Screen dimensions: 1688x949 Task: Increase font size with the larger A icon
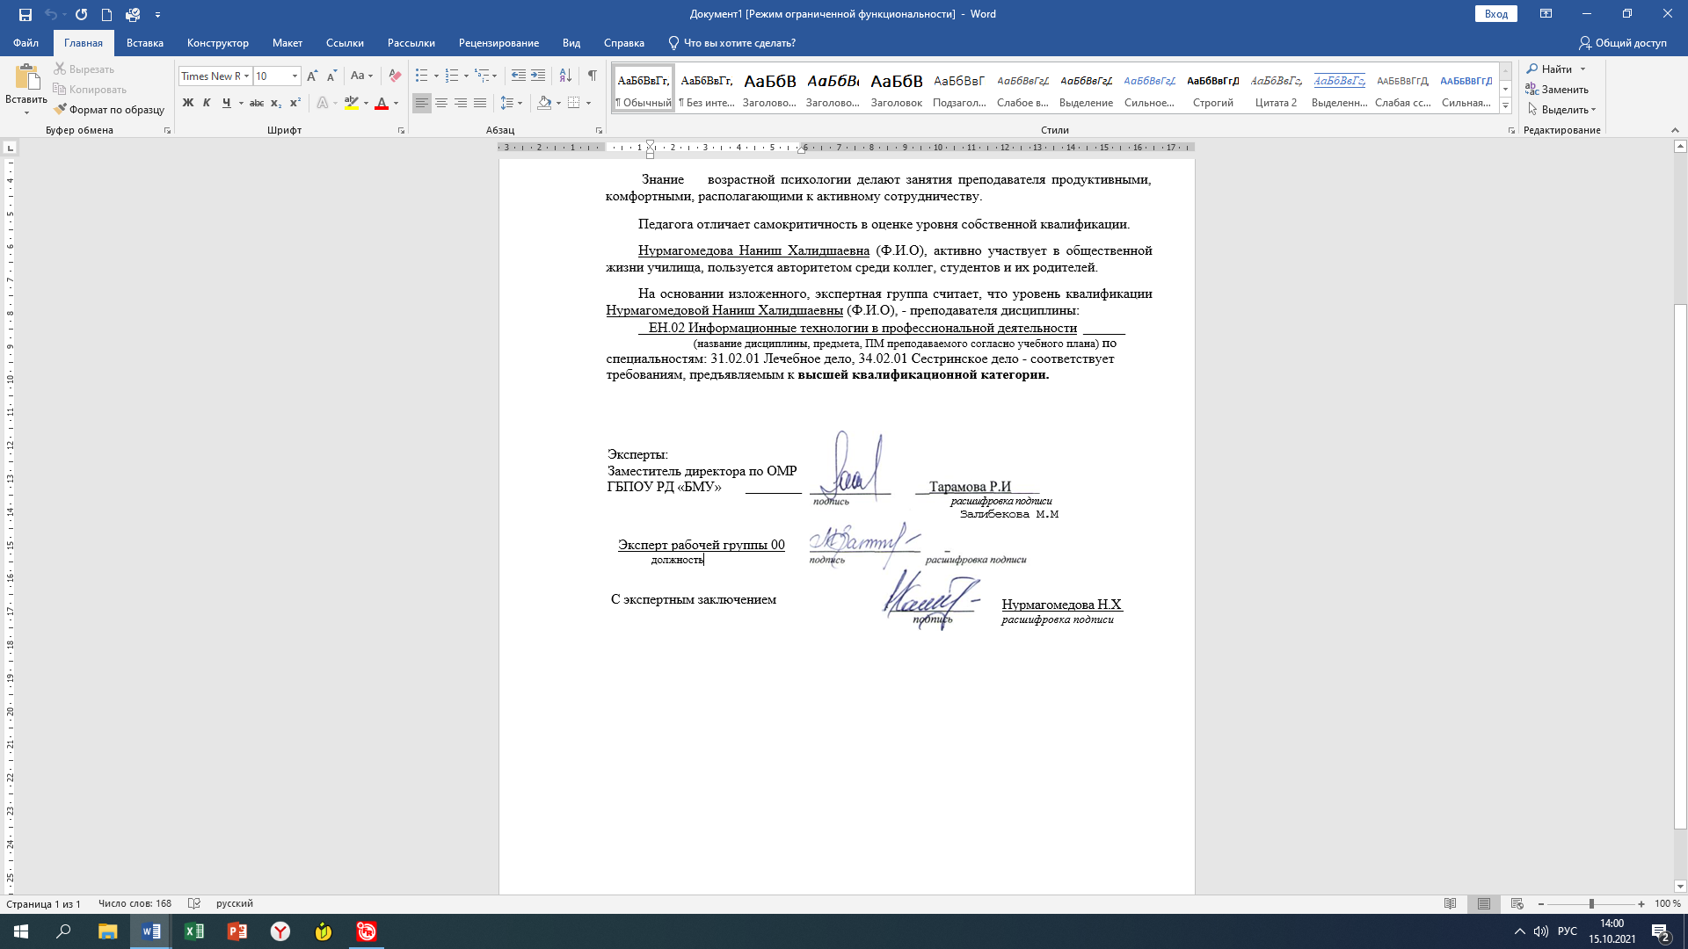[x=312, y=76]
